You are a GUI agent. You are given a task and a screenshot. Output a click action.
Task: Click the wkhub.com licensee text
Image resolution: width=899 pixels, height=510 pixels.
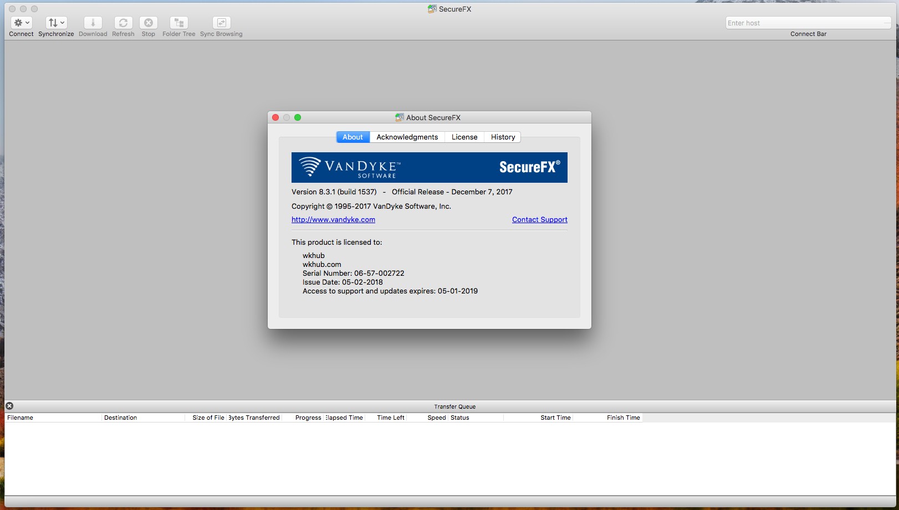coord(322,265)
